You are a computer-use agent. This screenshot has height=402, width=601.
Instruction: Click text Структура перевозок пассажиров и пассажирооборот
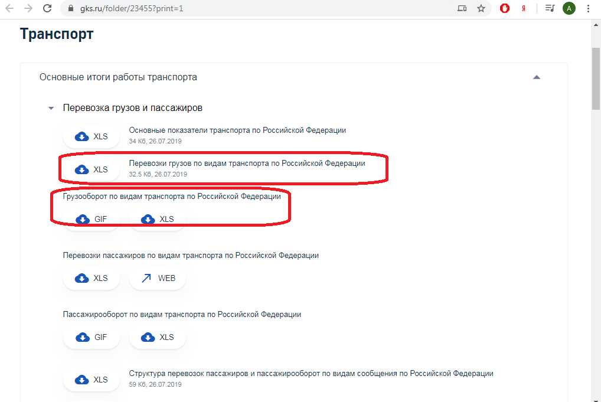pos(311,373)
